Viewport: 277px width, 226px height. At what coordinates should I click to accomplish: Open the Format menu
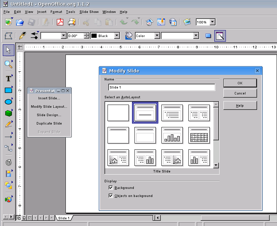[56, 12]
